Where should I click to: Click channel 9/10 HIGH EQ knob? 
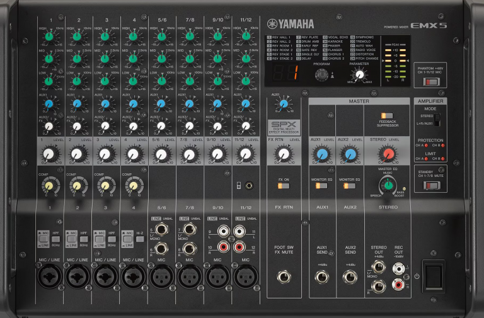[x=217, y=37]
